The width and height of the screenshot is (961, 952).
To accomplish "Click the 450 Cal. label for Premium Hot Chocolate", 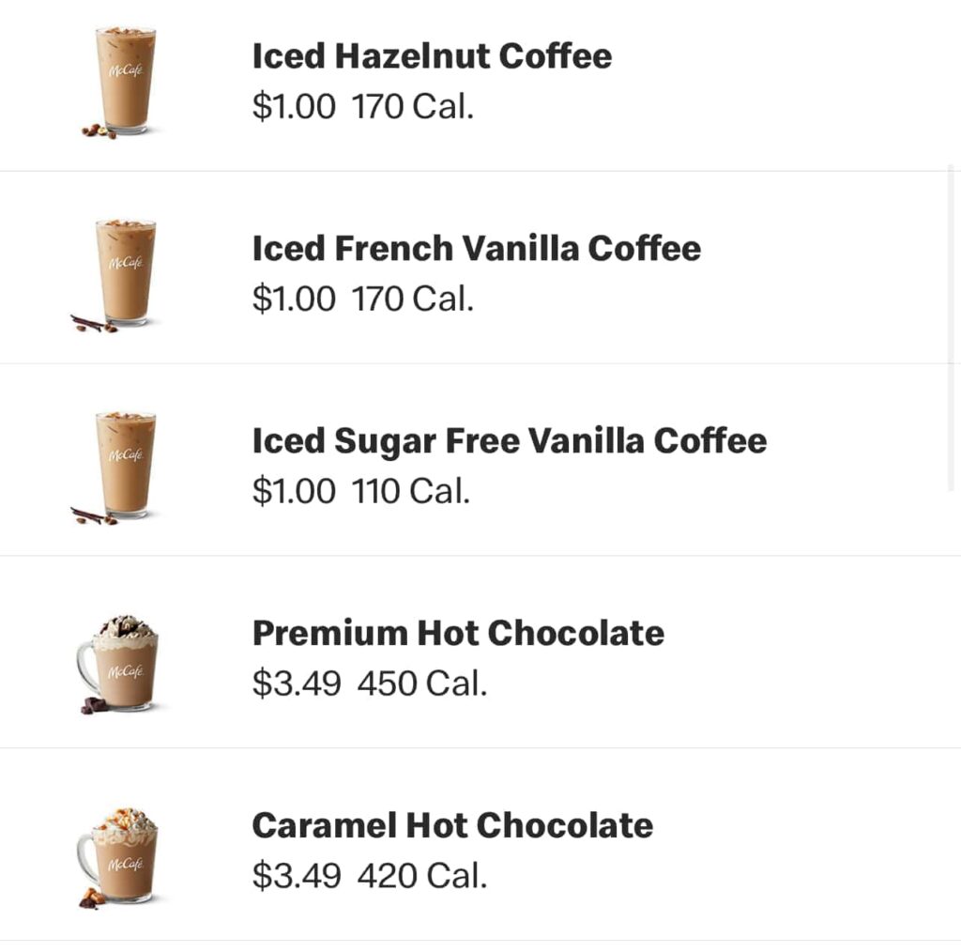I will pyautogui.click(x=426, y=683).
